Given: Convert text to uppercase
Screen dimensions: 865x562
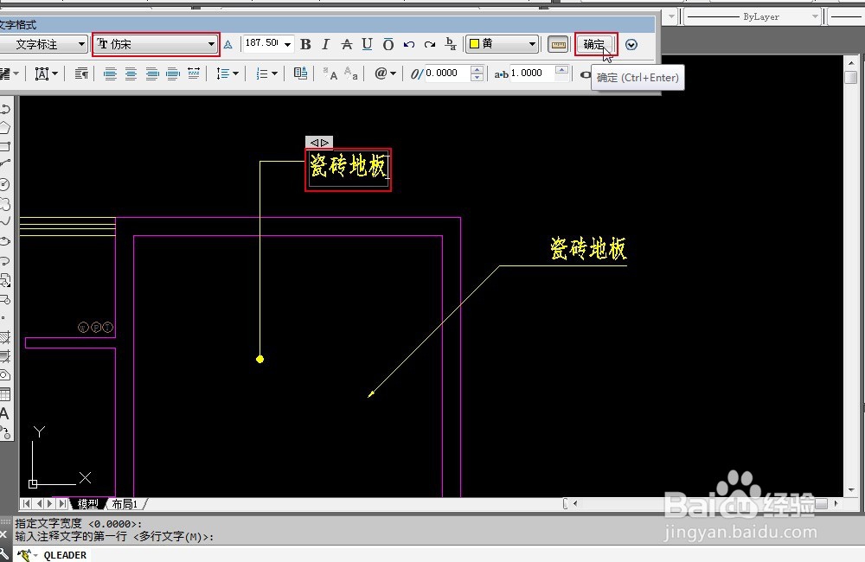Looking at the screenshot, I should click(x=330, y=73).
